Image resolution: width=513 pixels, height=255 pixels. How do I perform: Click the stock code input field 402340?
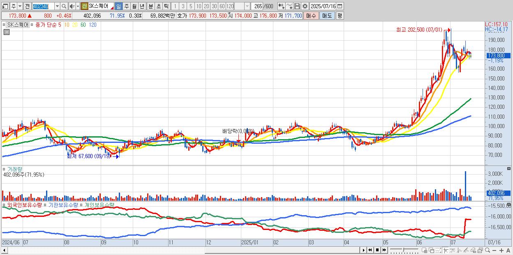point(43,6)
